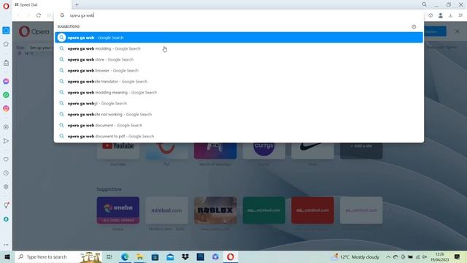Open sidebar Workspaces pentagon icon
467x263 pixels.
tap(6, 44)
